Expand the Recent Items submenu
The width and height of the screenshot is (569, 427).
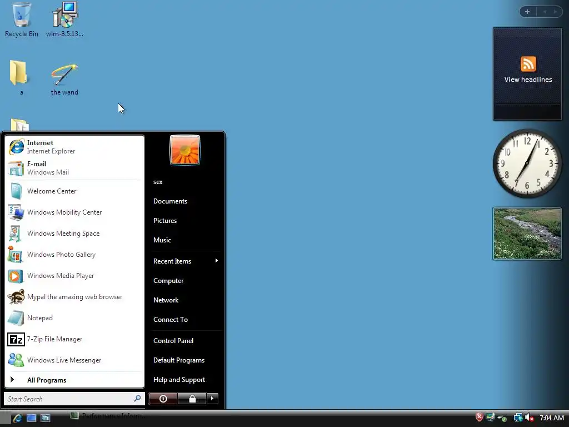pos(186,261)
